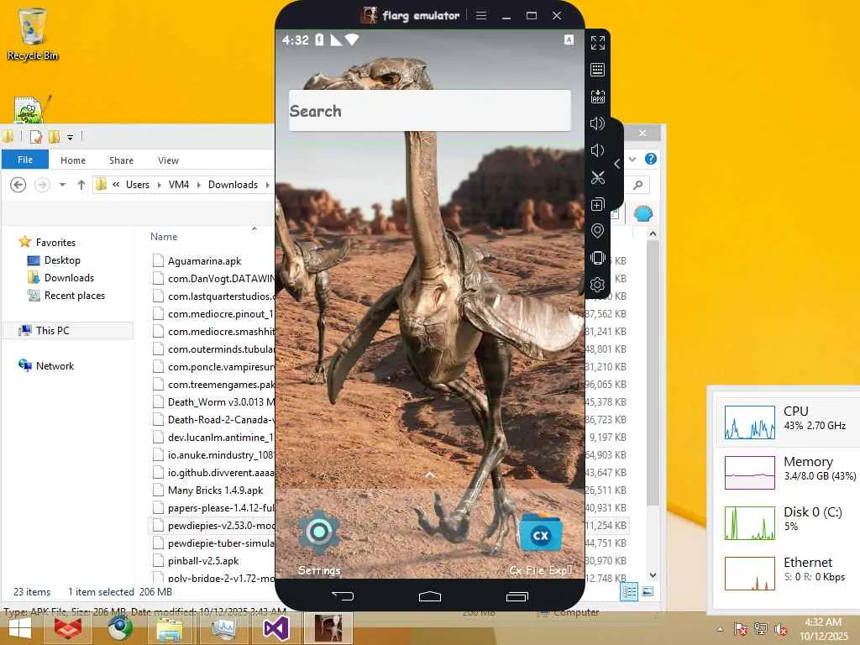Expand the chevron after Downloads breadcrumb
The width and height of the screenshot is (860, 645).
click(268, 185)
